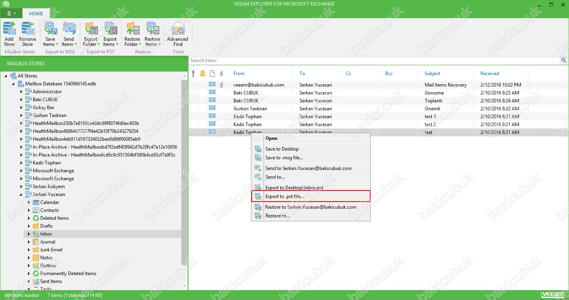This screenshot has width=569, height=300.
Task: Click the All Stores root icon
Action: (13, 76)
